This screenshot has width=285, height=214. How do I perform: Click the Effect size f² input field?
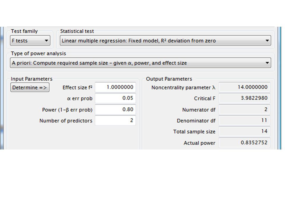(x=115, y=87)
